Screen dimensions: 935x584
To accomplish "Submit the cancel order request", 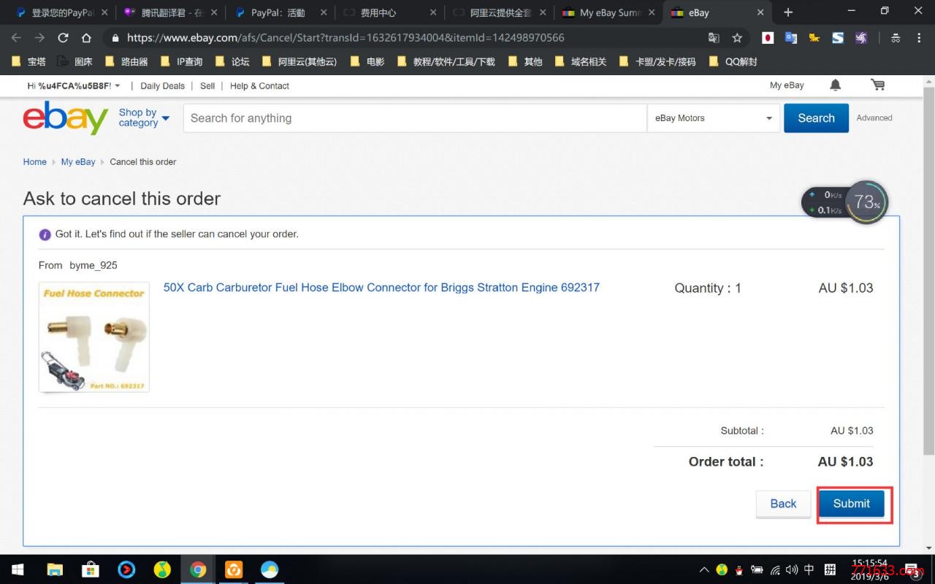I will 852,504.
